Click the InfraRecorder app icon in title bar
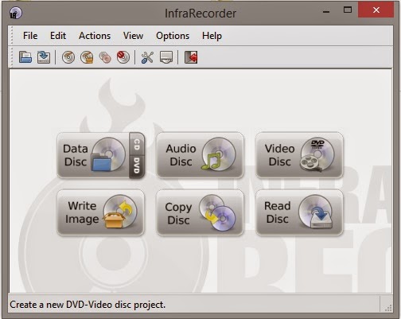Screen dimensions: 401x319 [15, 13]
